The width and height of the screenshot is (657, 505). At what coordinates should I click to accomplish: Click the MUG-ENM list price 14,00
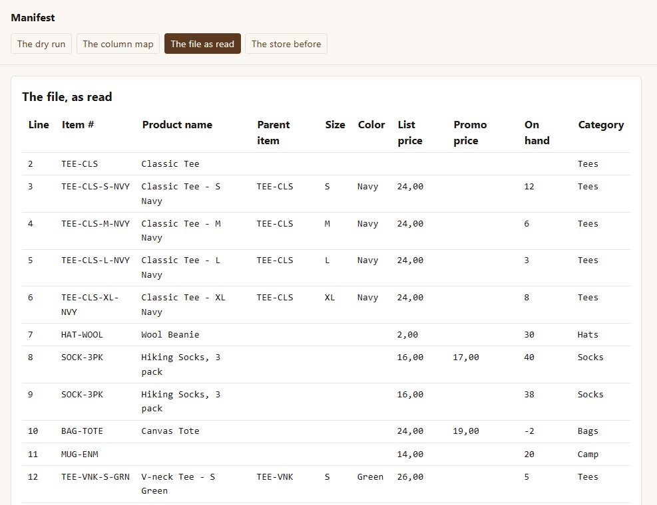click(410, 454)
